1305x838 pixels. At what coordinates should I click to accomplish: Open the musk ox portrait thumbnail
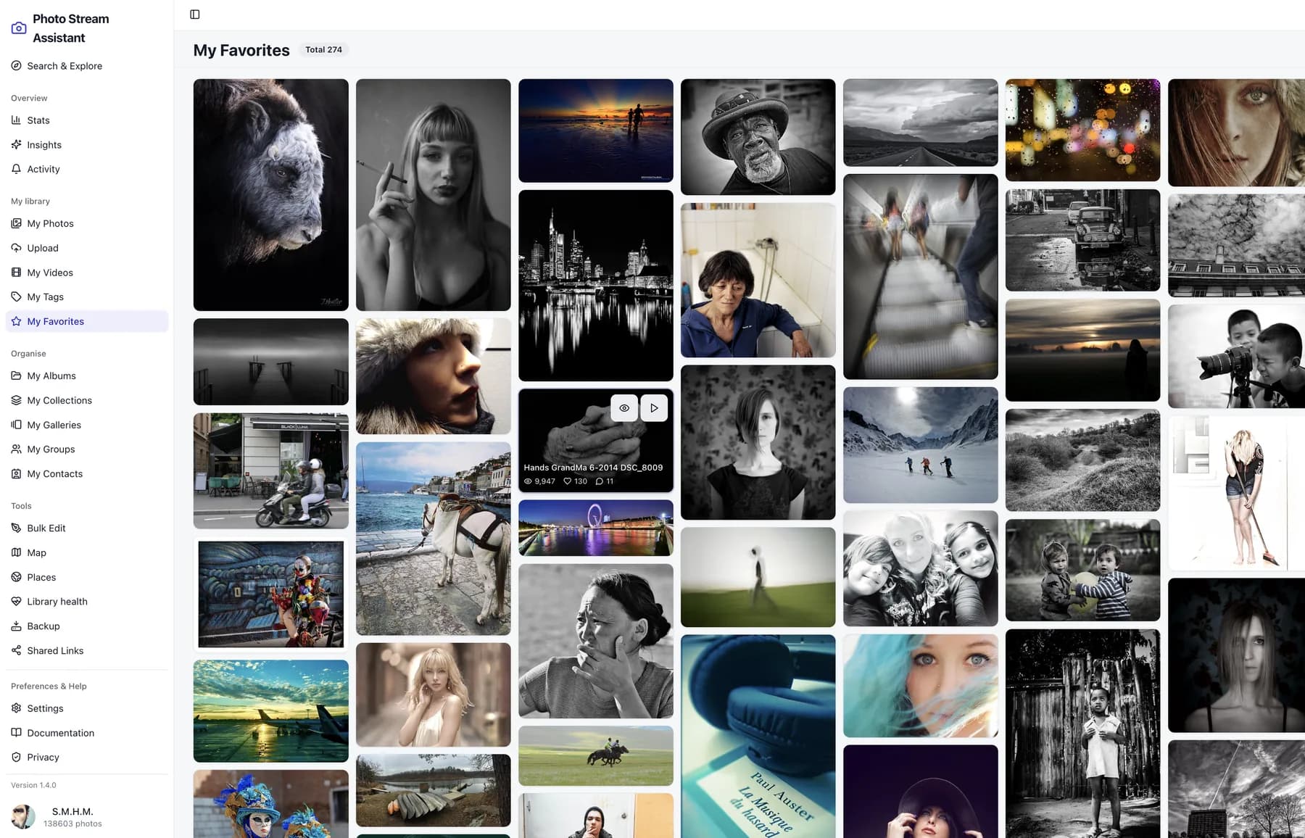tap(270, 195)
